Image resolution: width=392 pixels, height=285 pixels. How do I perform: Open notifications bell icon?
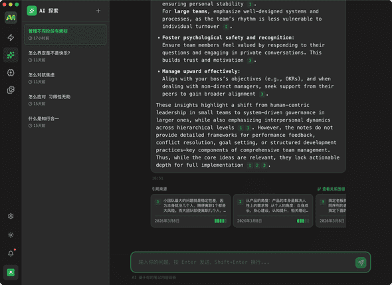point(11,253)
